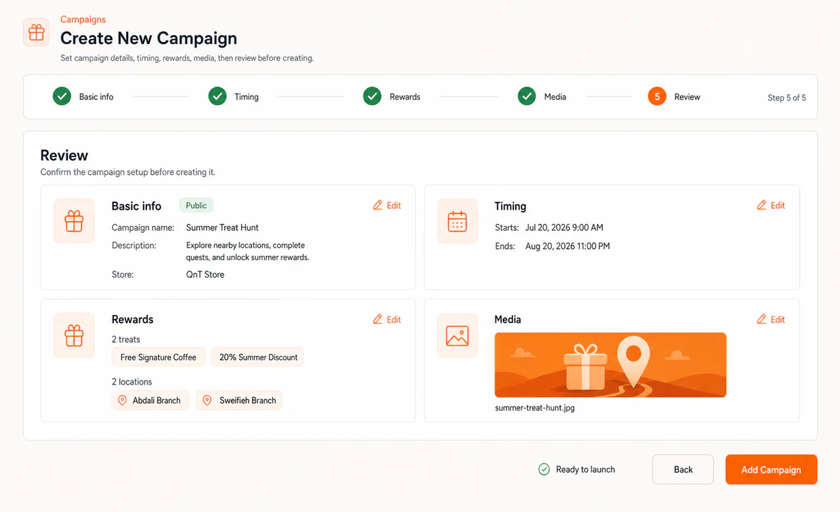840x512 pixels.
Task: Click the Sweifieh Branch location chip
Action: (239, 400)
